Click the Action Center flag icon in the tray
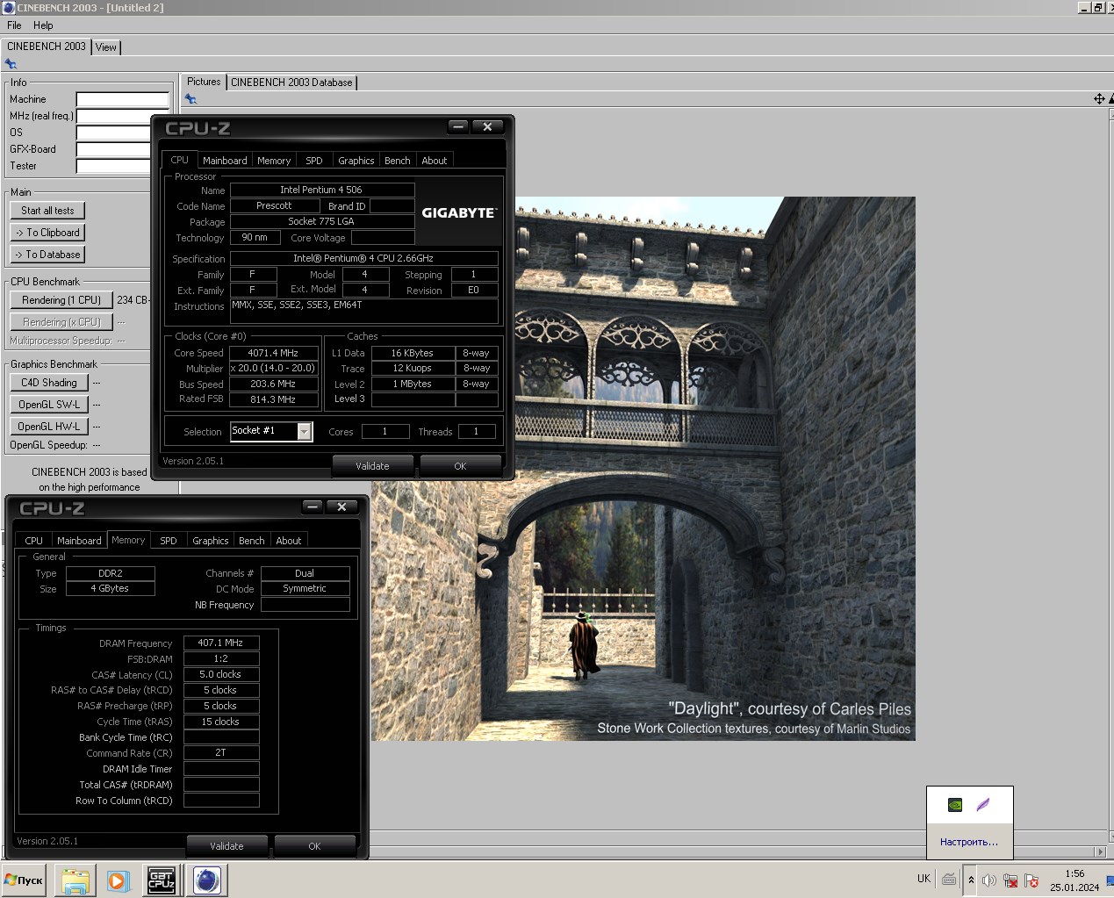The image size is (1114, 898). click(x=1031, y=880)
